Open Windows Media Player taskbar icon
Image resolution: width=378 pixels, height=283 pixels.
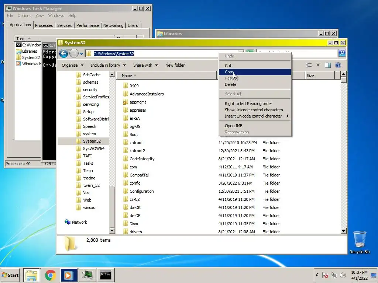(69, 275)
